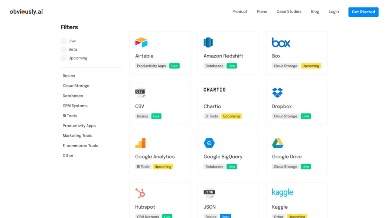Filter by Cloud Storage category
This screenshot has width=388, height=218.
tap(76, 86)
